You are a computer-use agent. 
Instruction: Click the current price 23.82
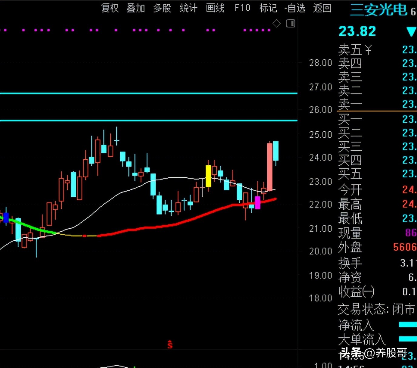point(357,31)
